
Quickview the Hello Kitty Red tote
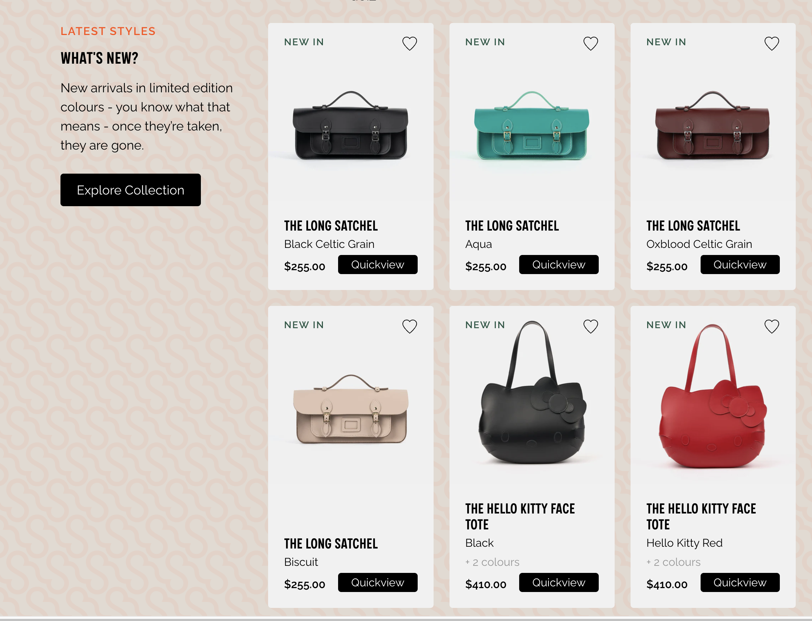coord(740,582)
